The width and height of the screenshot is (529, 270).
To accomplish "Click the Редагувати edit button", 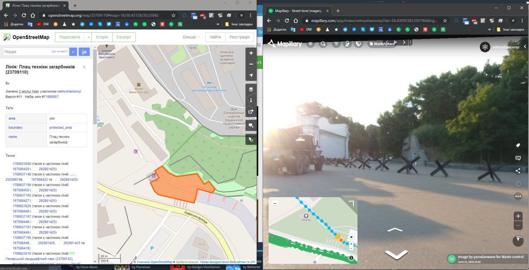I will (x=69, y=37).
